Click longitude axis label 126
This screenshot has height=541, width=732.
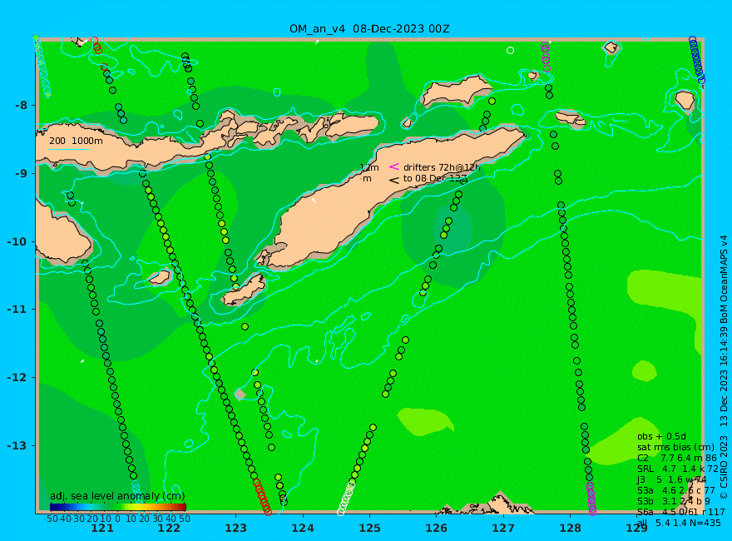coord(437,529)
